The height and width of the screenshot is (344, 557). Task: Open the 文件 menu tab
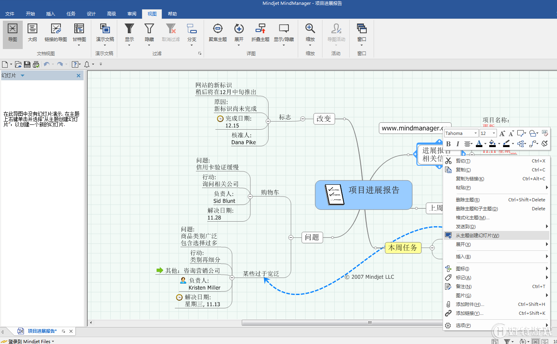pos(10,14)
